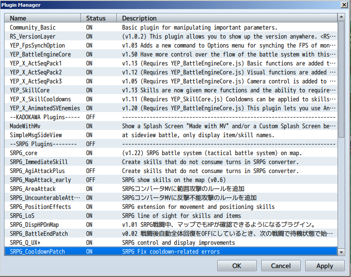Click OFF status of --KADOKAWA Plugins----- row
This screenshot has width=351, height=277.
91,117
